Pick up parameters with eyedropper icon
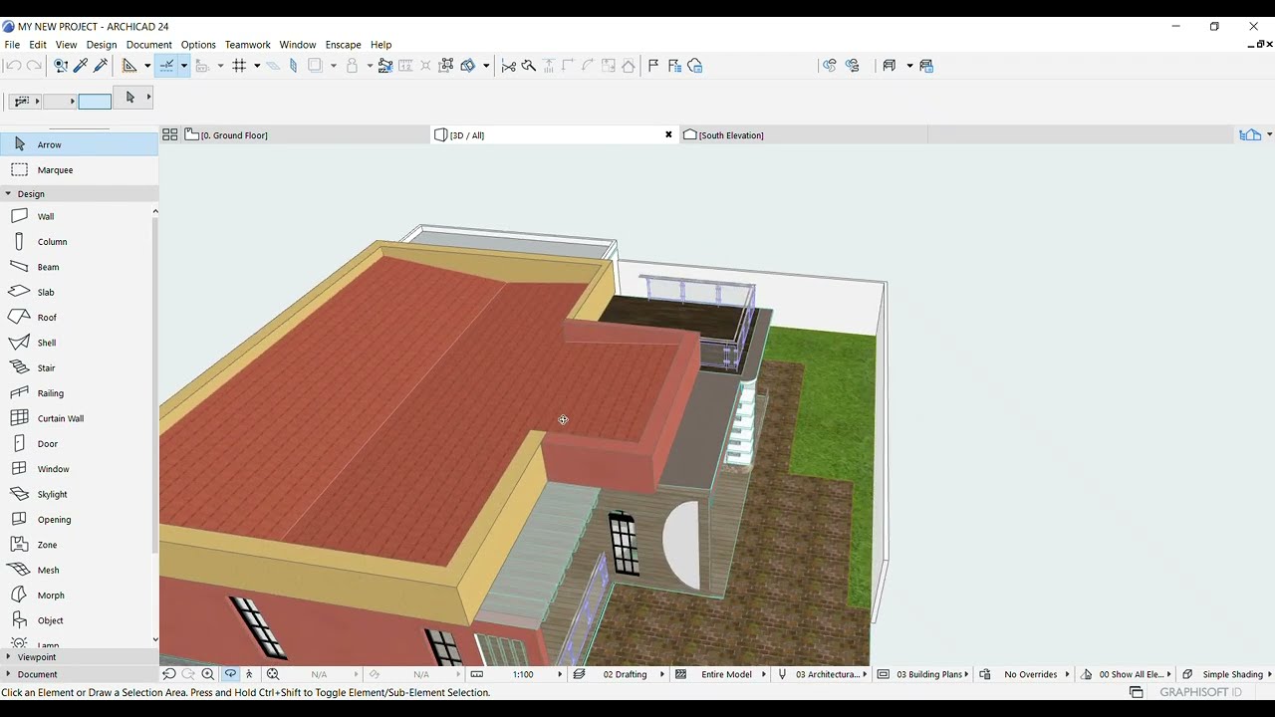 point(81,66)
